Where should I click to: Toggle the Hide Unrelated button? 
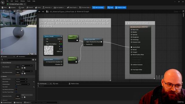click(x=98, y=8)
